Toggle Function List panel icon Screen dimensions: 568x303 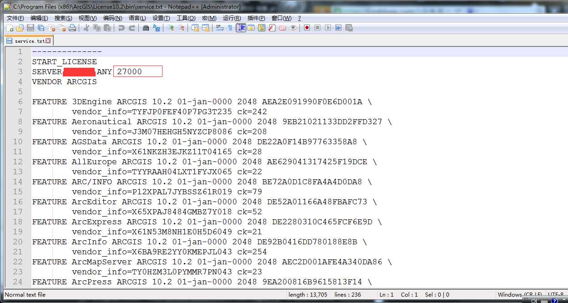pos(272,28)
